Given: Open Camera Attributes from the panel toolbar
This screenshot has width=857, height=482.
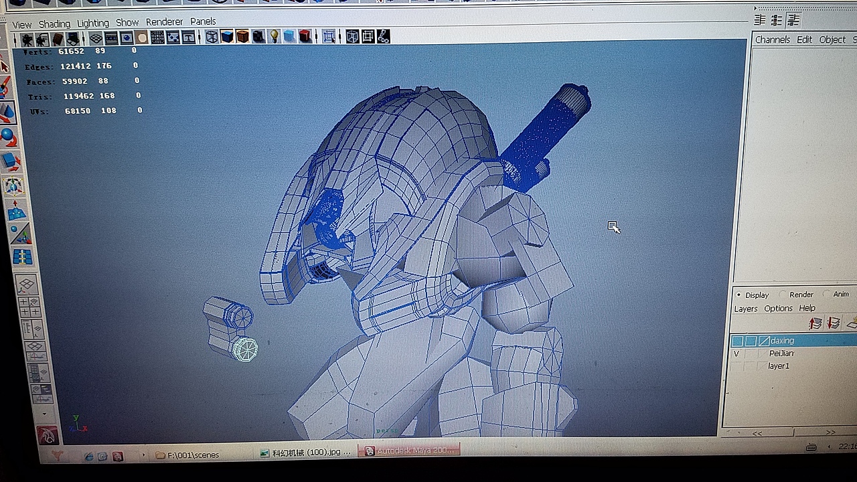Looking at the screenshot, I should pos(42,39).
